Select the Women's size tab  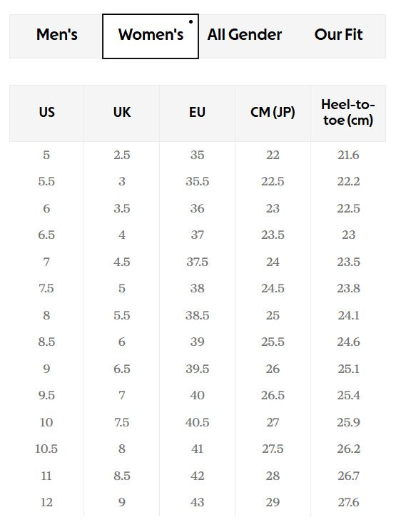[x=151, y=36]
